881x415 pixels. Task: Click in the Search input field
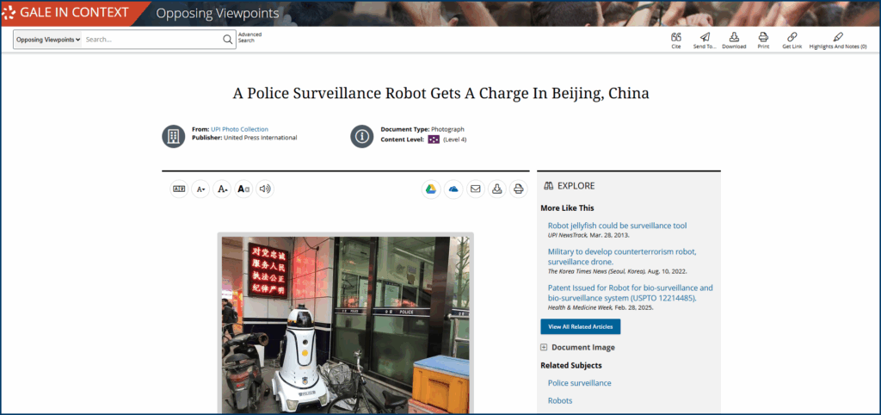[x=151, y=40]
